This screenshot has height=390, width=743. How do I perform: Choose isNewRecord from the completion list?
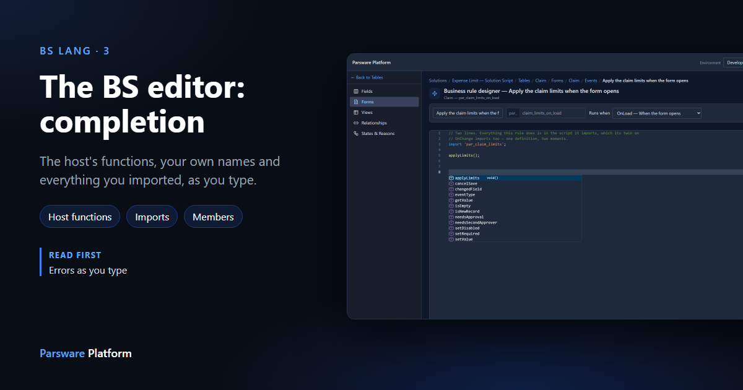coord(515,212)
